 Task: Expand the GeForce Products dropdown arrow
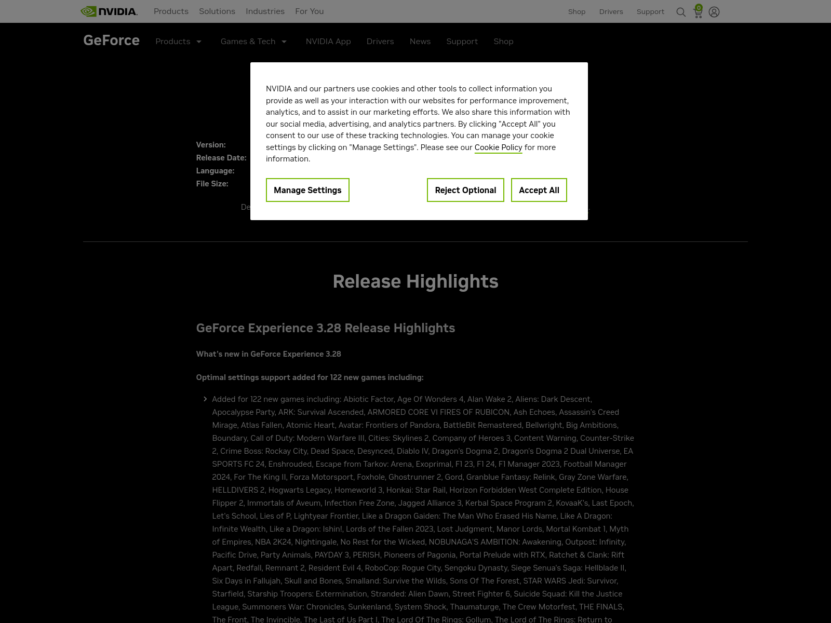pyautogui.click(x=198, y=42)
